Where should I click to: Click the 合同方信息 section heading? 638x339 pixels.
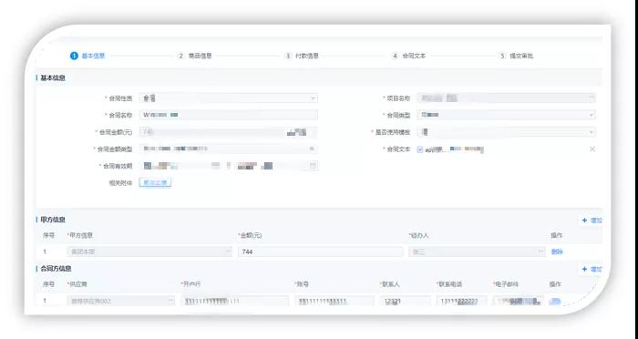[56, 269]
